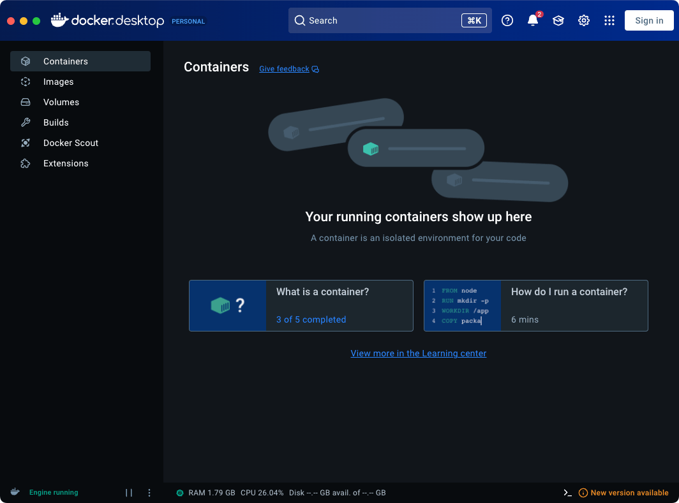Click the Engine running status text

(x=54, y=492)
